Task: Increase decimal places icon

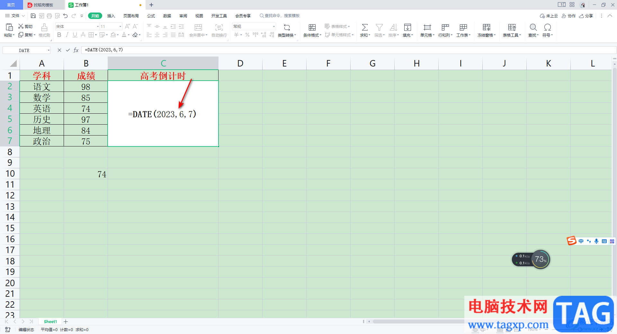Action: [264, 35]
